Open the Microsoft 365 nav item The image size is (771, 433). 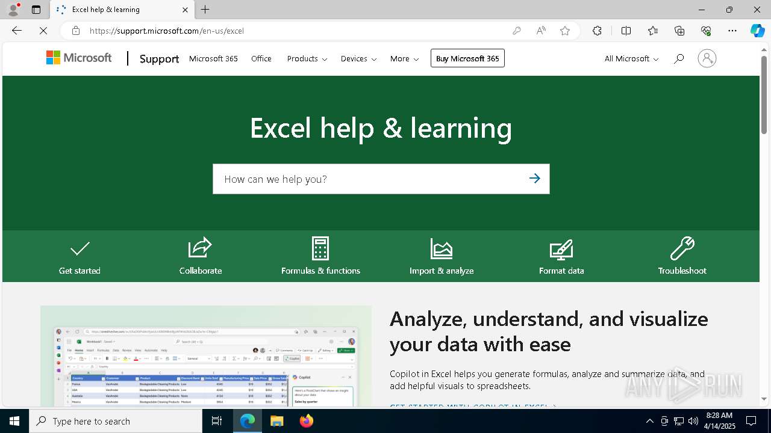[213, 58]
